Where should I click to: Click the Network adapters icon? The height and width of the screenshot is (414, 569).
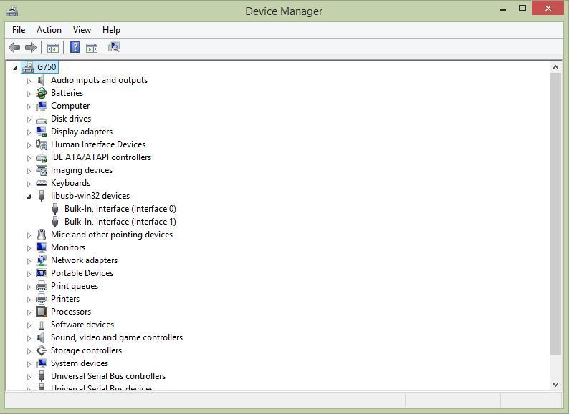pos(42,260)
